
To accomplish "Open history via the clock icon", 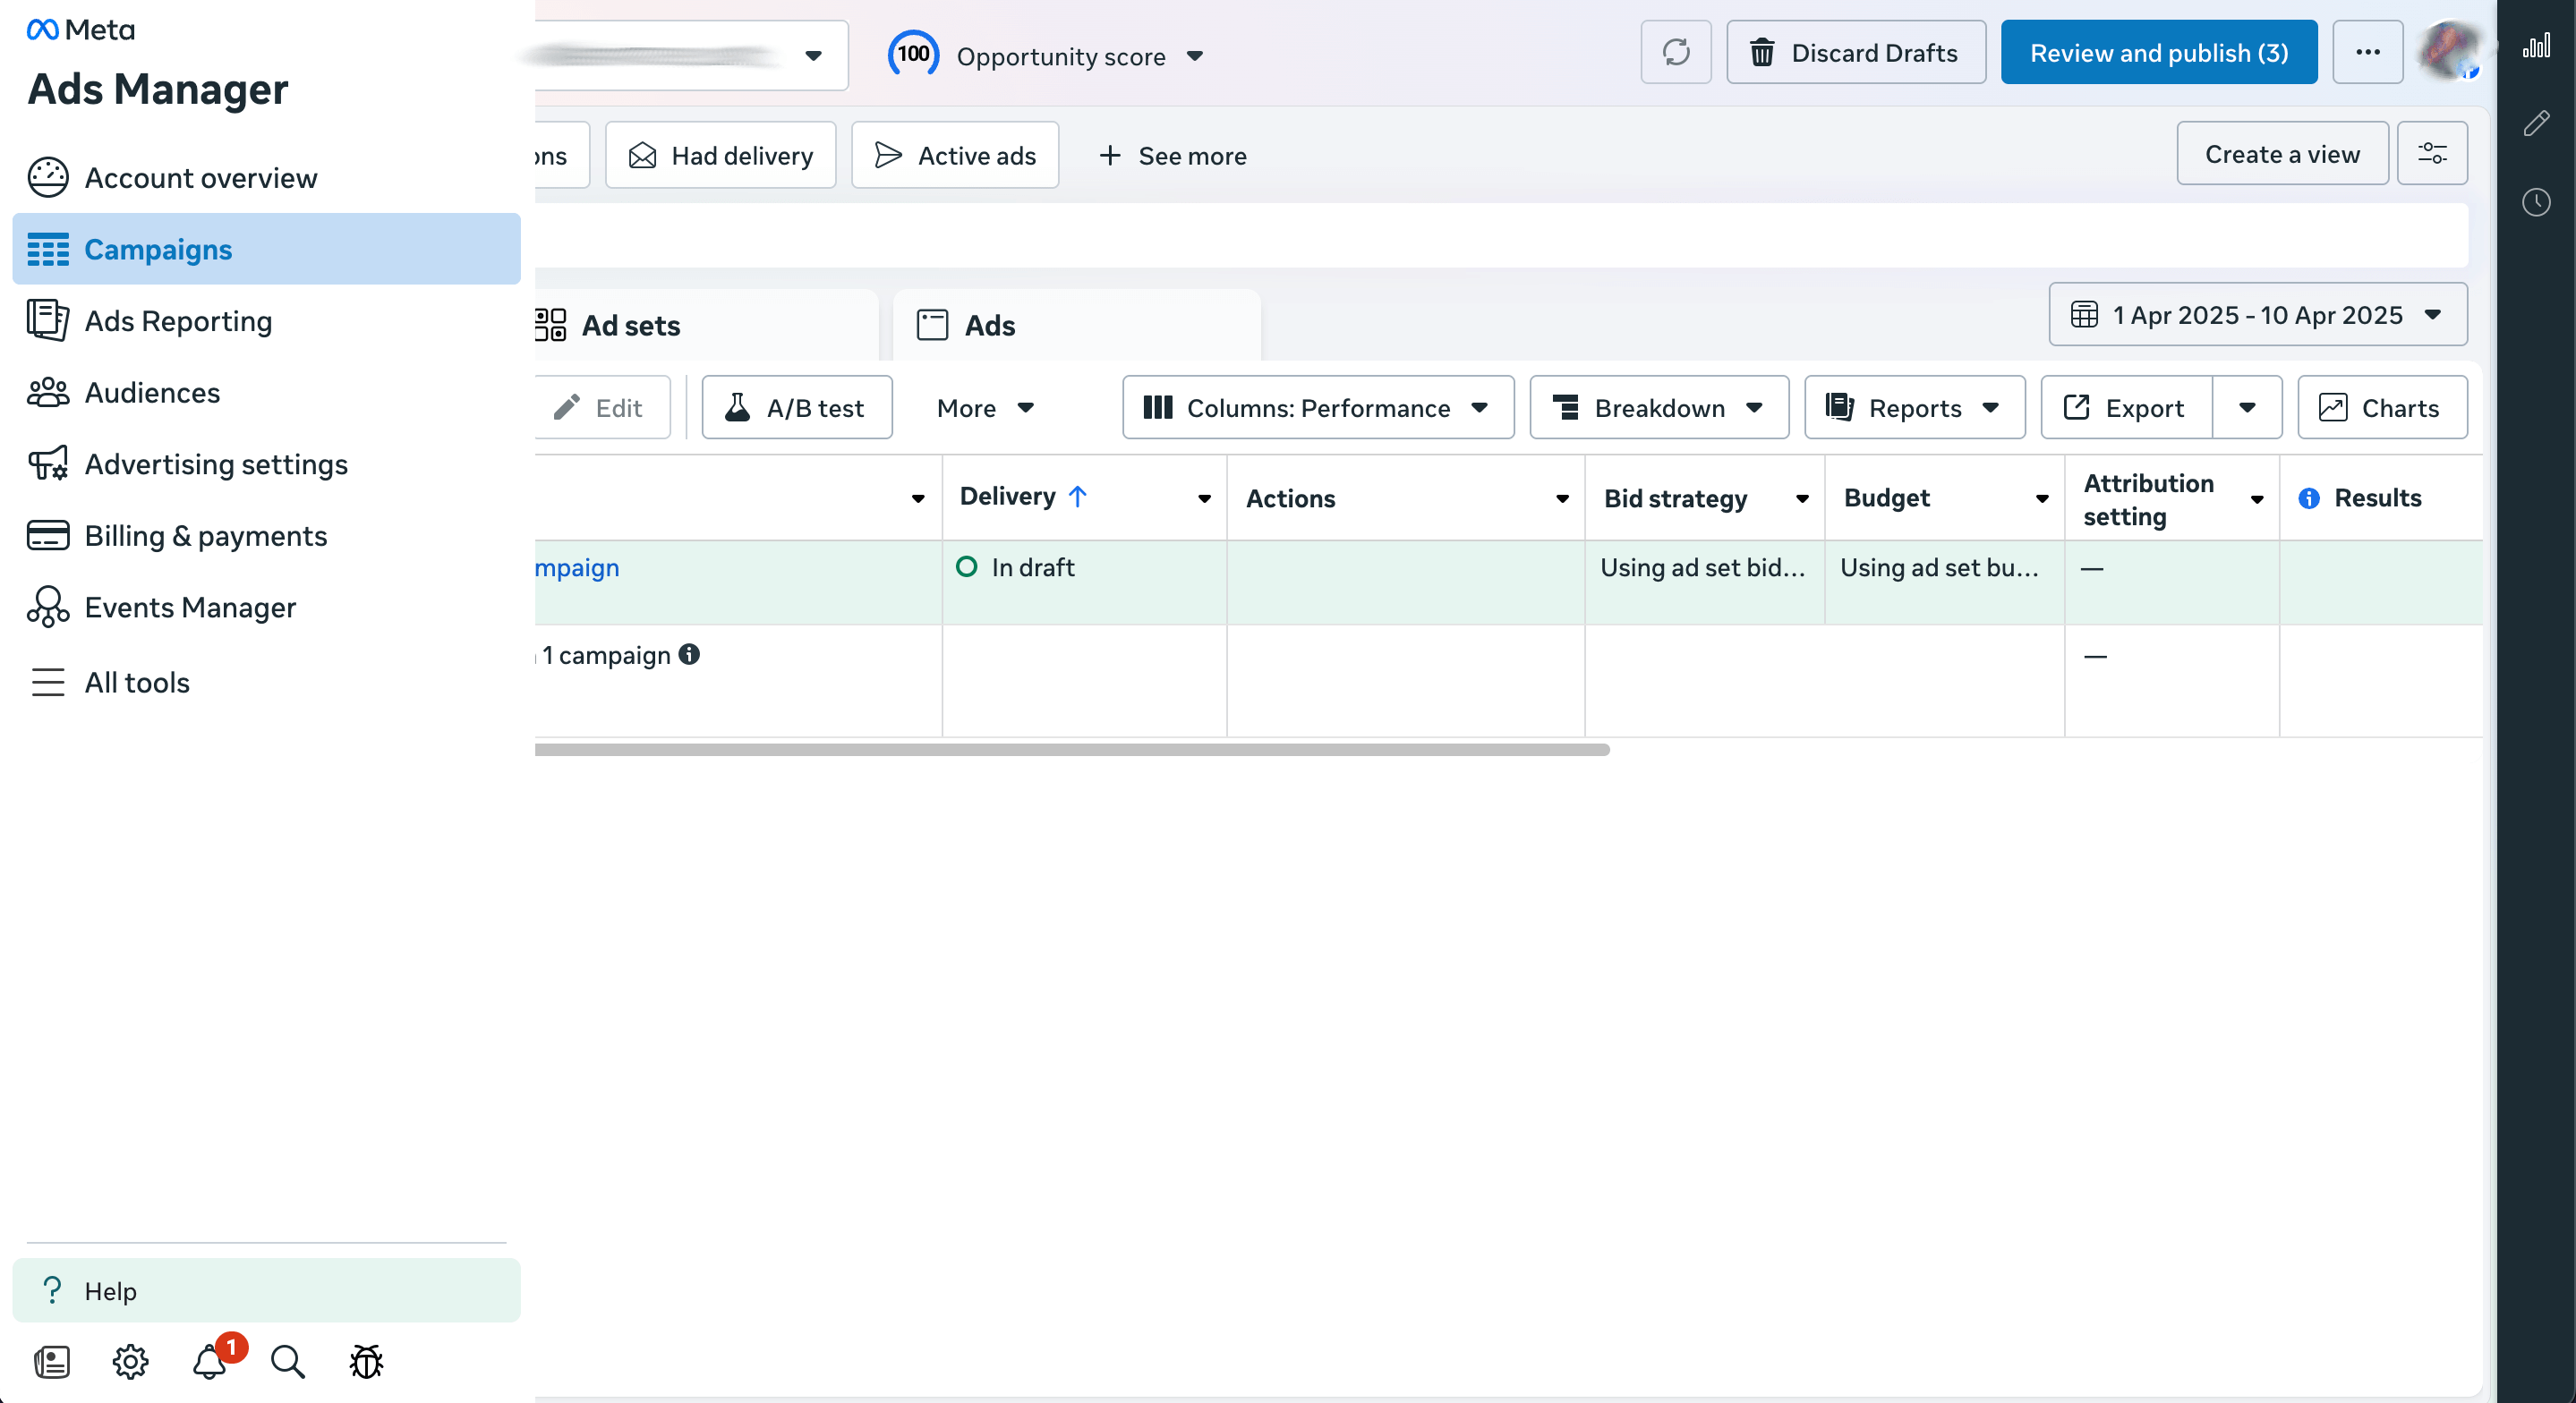I will [2537, 202].
